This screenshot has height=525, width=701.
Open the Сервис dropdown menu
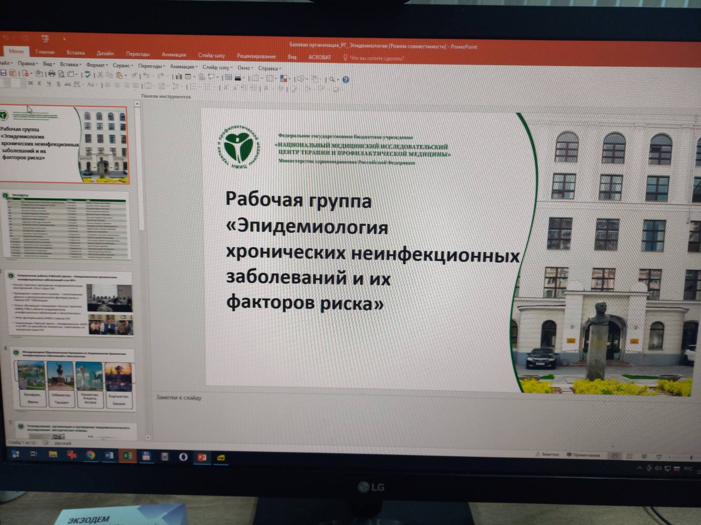[x=123, y=65]
